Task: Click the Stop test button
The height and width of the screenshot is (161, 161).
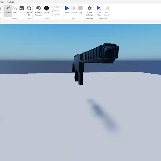Action: click(80, 10)
